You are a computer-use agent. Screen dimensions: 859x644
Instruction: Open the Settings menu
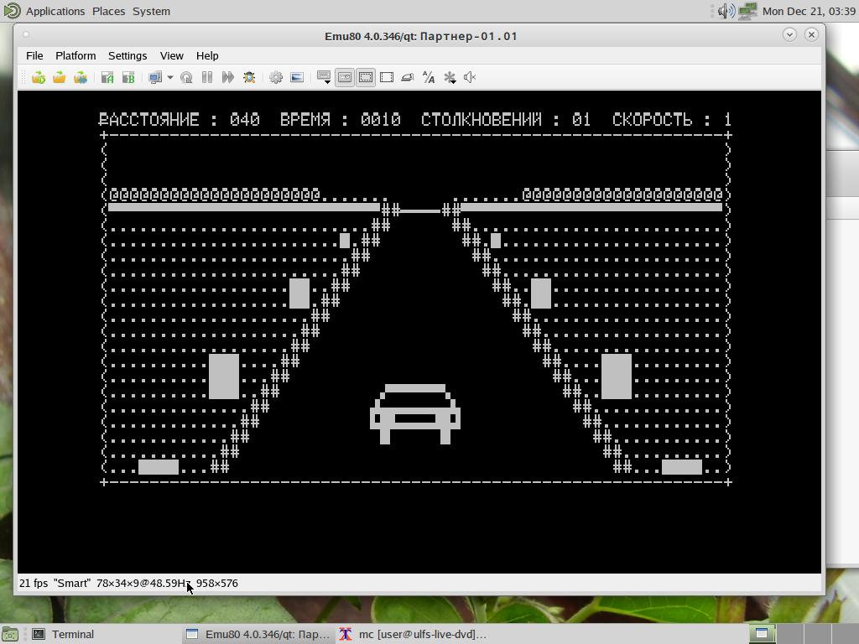pyautogui.click(x=128, y=55)
